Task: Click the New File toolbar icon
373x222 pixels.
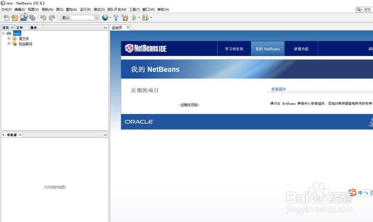Action: point(6,18)
